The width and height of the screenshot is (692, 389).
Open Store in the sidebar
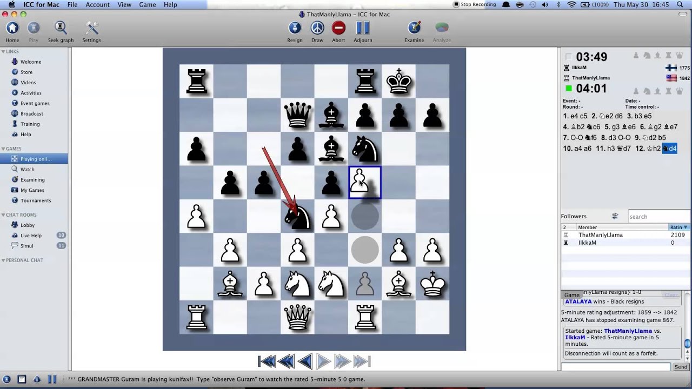click(x=26, y=72)
